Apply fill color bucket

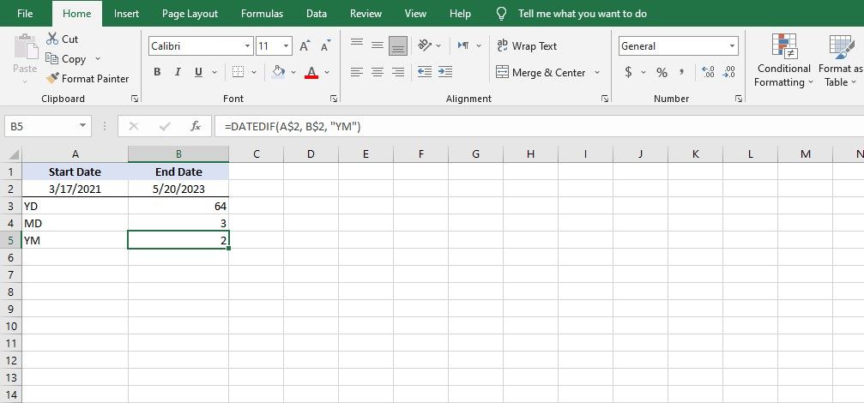278,72
